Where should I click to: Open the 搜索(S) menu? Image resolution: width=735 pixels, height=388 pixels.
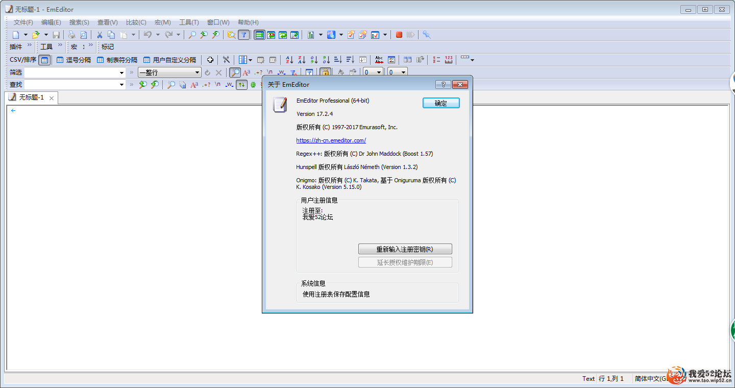[x=79, y=22]
